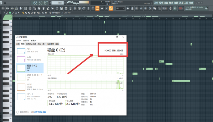Screen dimensions: 213x122
Task: Open the snap dropdown beside the chain link icon
Action: click(x=120, y=8)
